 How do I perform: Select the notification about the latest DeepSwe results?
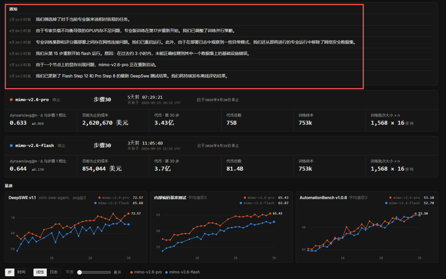(221, 76)
